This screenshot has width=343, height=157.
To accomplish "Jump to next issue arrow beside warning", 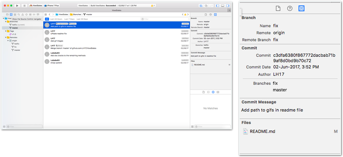I will 188,14.
